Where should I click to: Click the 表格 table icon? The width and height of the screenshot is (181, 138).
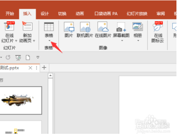[x=49, y=27]
